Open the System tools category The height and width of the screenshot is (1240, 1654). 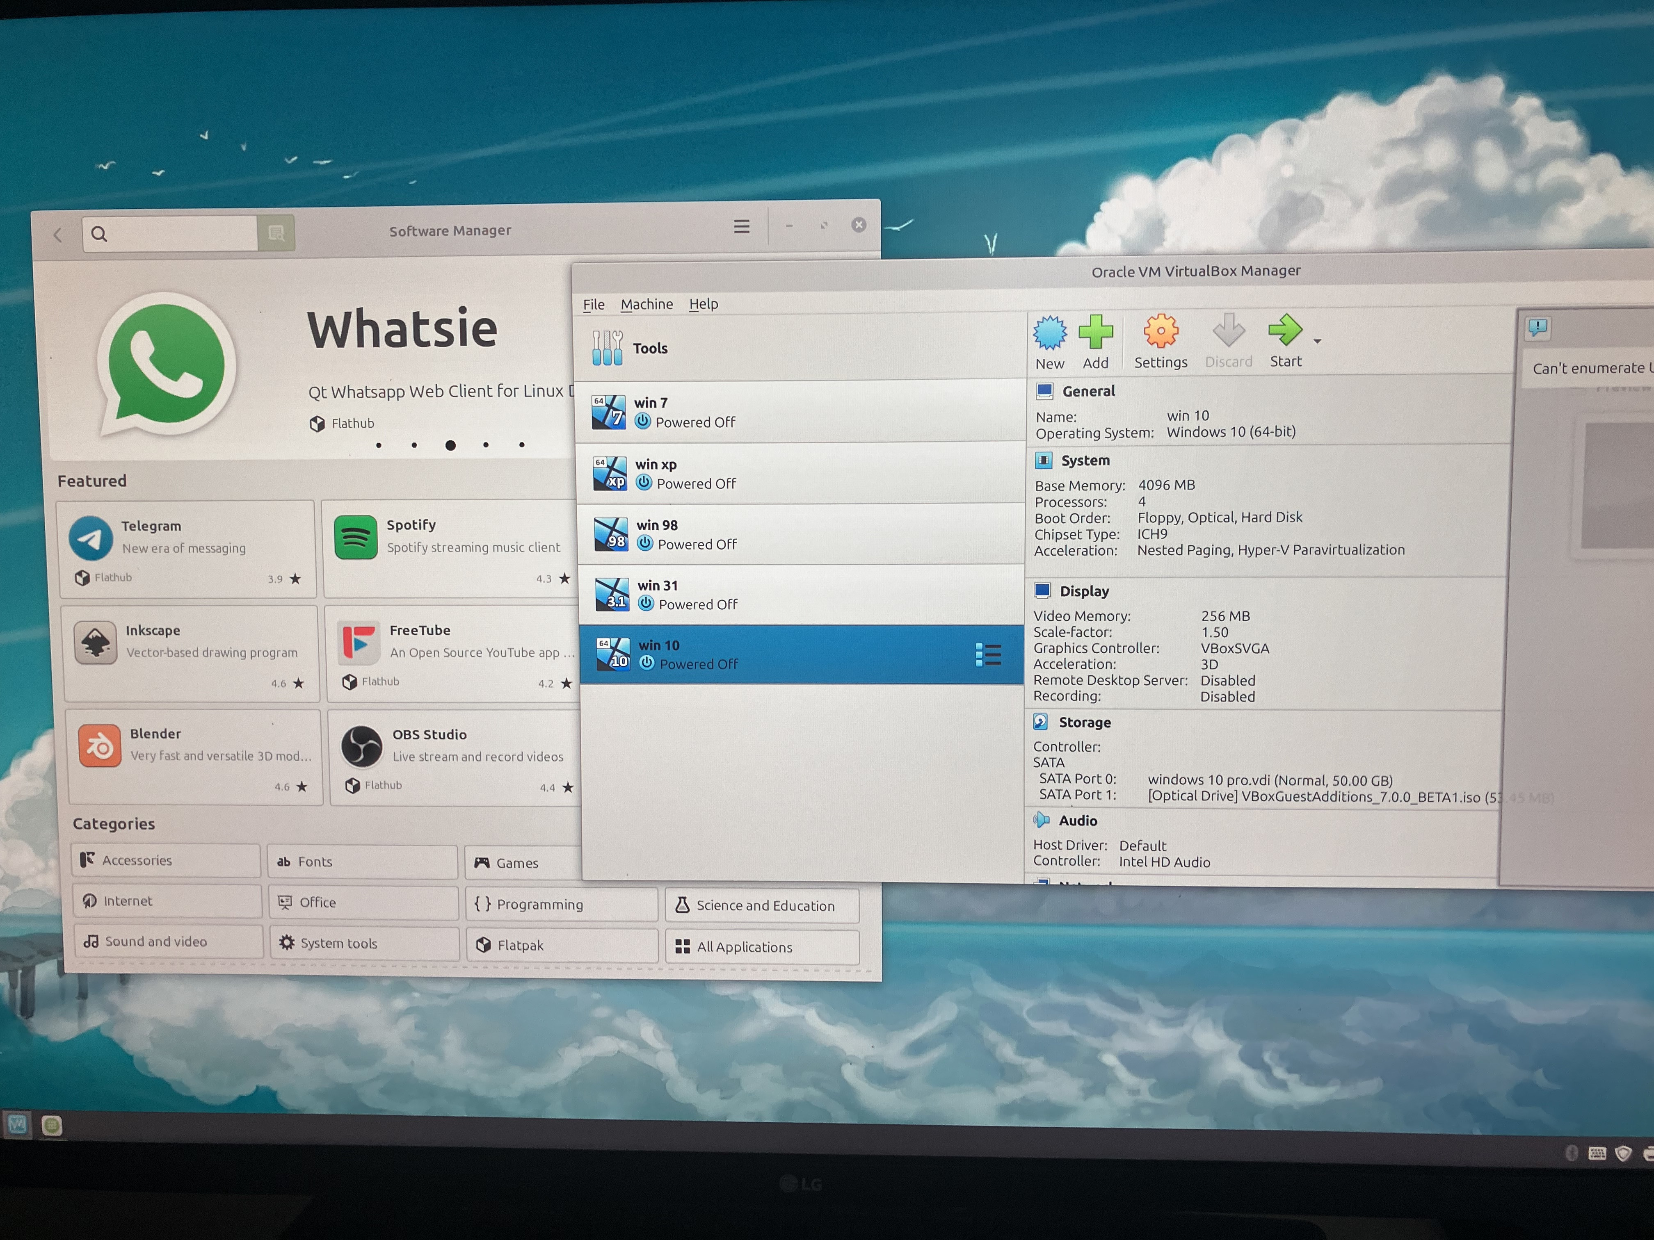click(x=365, y=943)
